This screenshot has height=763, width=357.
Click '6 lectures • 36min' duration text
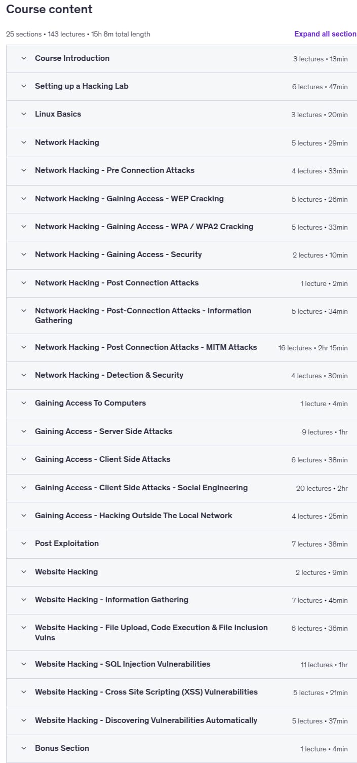[320, 628]
